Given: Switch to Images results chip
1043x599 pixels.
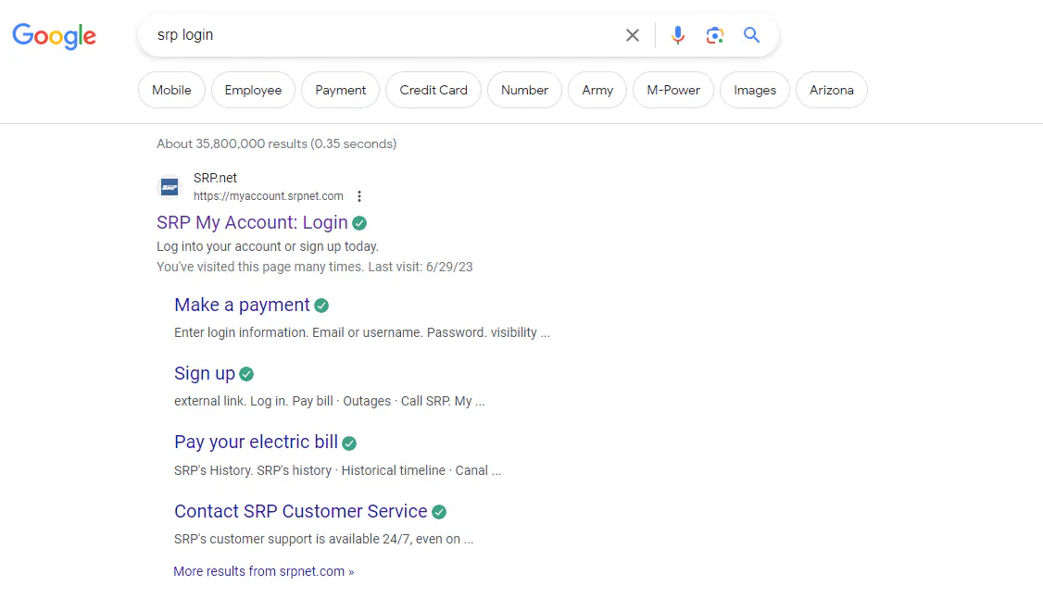Looking at the screenshot, I should point(755,90).
